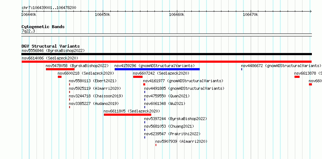Open nsv5397244 (ByrskaBishop2022) label
This screenshot has width=322, height=159.
pyautogui.click(x=175, y=119)
